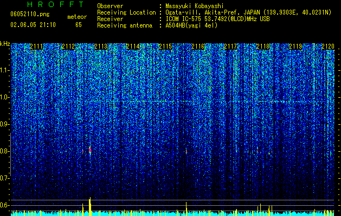Viewport: 341px width, 216px height.
Task: Click the HROFFT title text
Action: [x=55, y=4]
